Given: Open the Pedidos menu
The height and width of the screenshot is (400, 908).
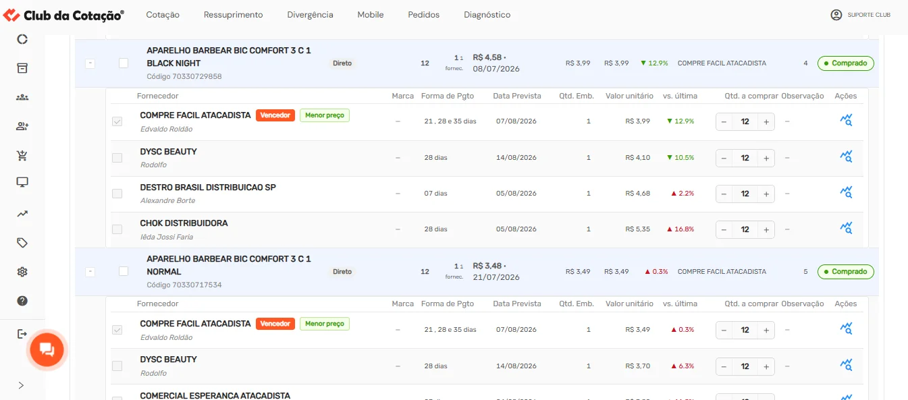Looking at the screenshot, I should (x=424, y=15).
